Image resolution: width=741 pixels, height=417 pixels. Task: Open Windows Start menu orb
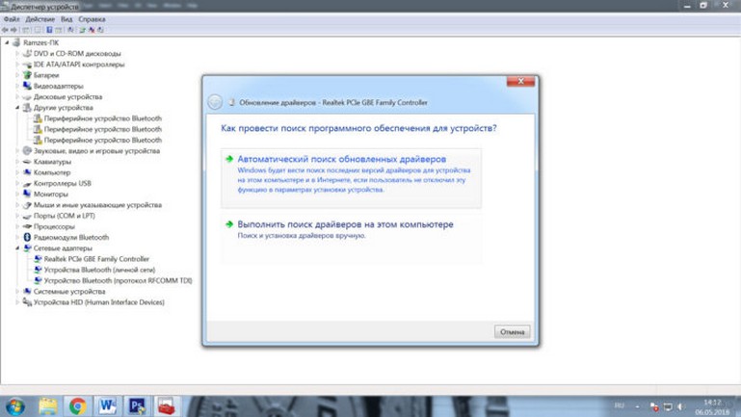coord(15,406)
